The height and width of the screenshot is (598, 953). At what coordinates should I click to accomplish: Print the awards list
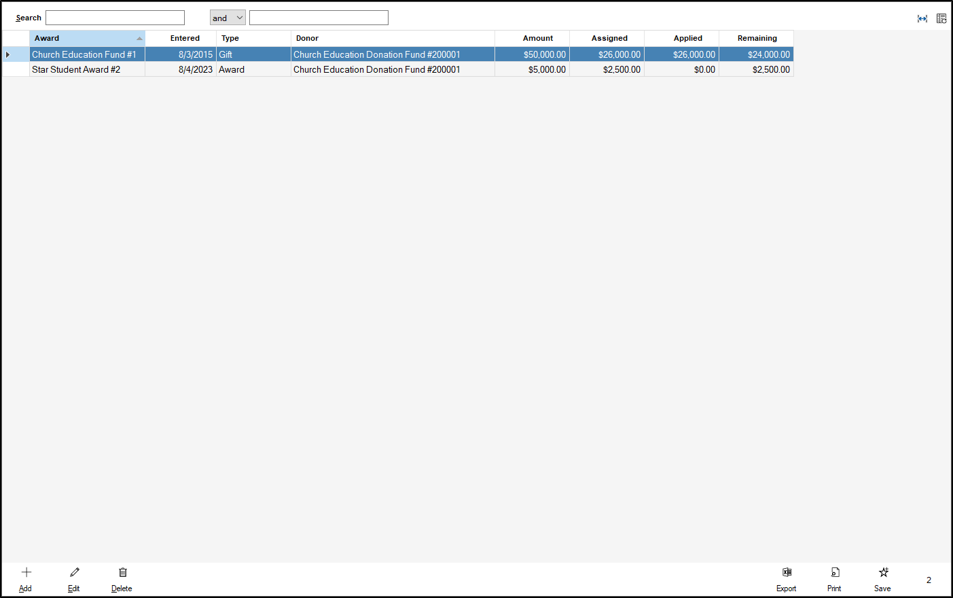point(835,573)
